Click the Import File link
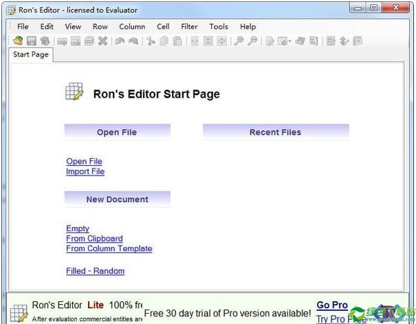This screenshot has width=416, height=324. pyautogui.click(x=85, y=172)
